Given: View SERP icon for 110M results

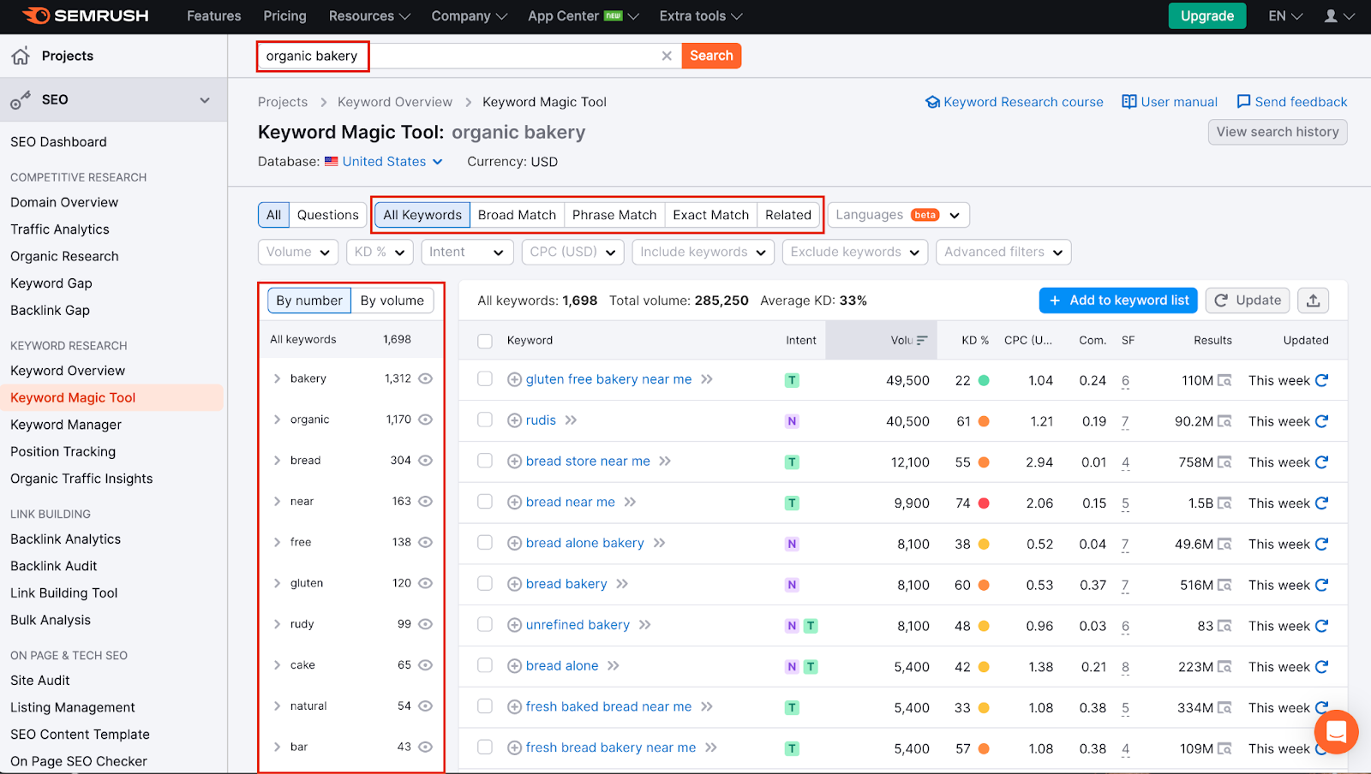Looking at the screenshot, I should (x=1224, y=380).
